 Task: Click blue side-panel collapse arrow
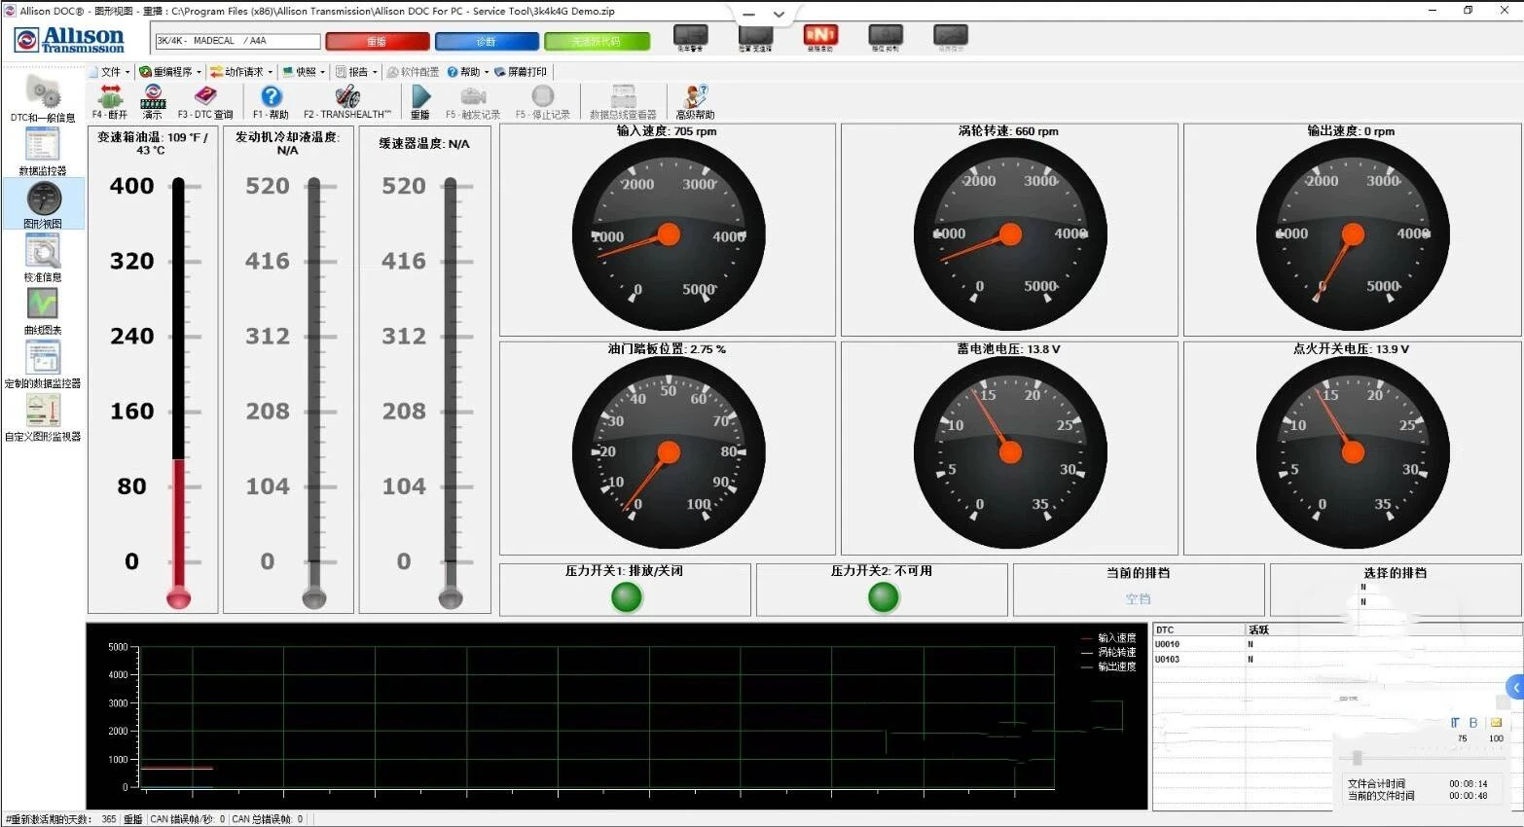[1514, 687]
